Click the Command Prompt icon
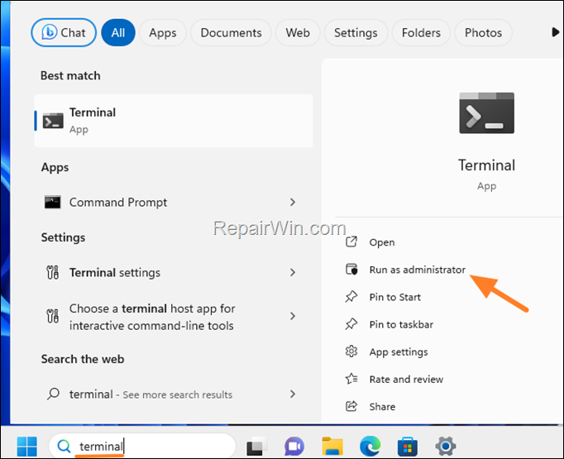Image resolution: width=564 pixels, height=459 pixels. tap(53, 202)
